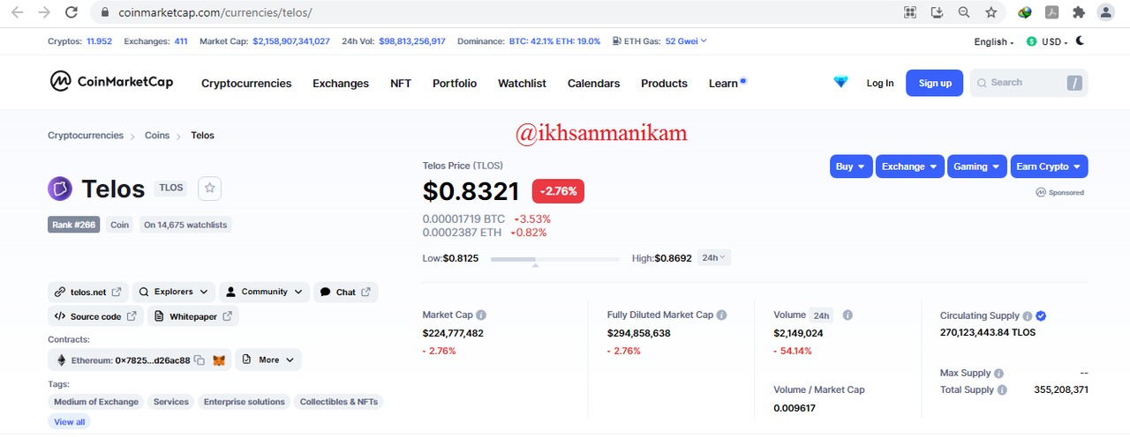Image resolution: width=1130 pixels, height=437 pixels.
Task: Expand the Community dropdown
Action: [x=263, y=292]
